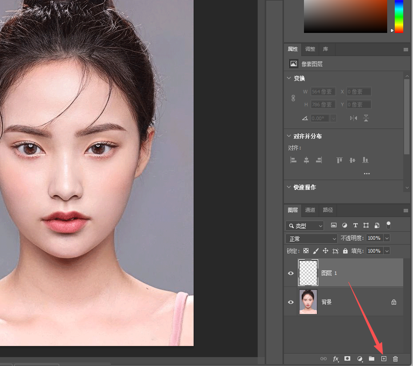
Task: Switch to the 库 tab
Action: click(326, 49)
